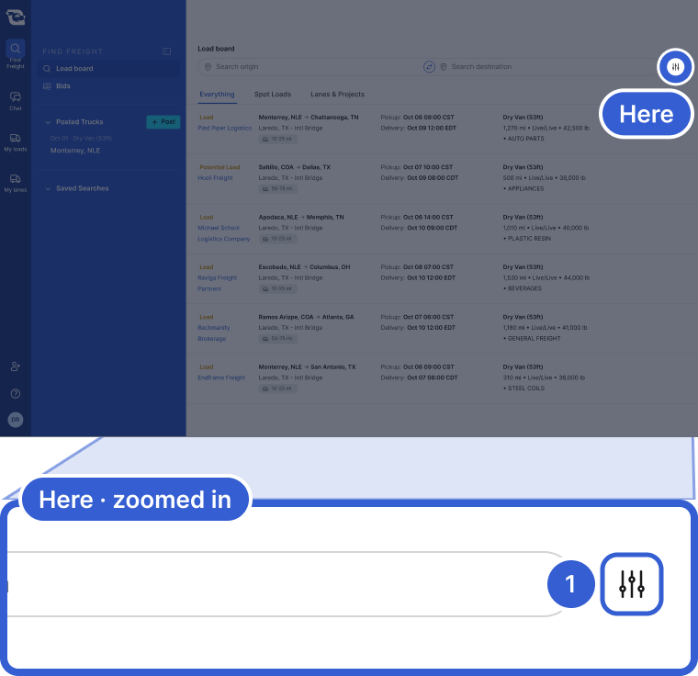Go to My lanes in the sidebar
698x676 pixels.
pos(15,183)
